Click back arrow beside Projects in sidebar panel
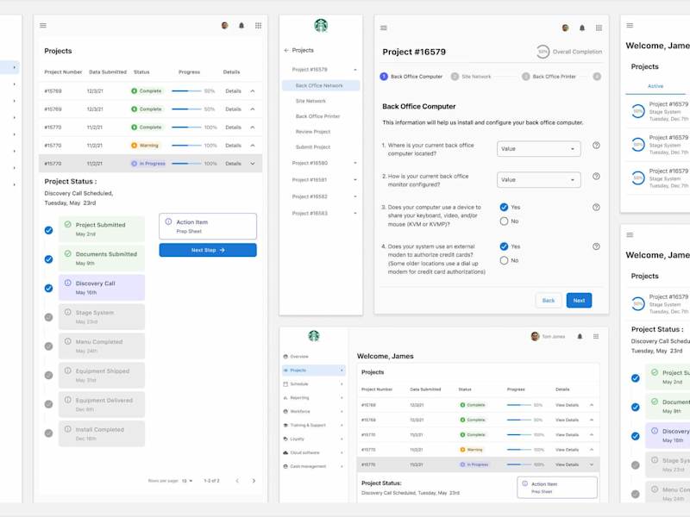The image size is (690, 517). point(286,51)
